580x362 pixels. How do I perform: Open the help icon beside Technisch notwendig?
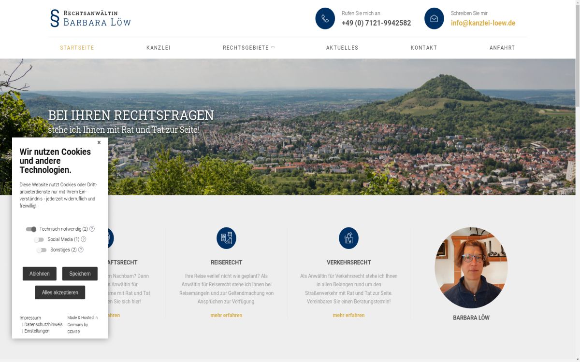tap(93, 229)
